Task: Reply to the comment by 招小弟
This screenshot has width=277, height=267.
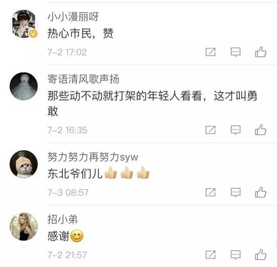Action: coord(236,254)
